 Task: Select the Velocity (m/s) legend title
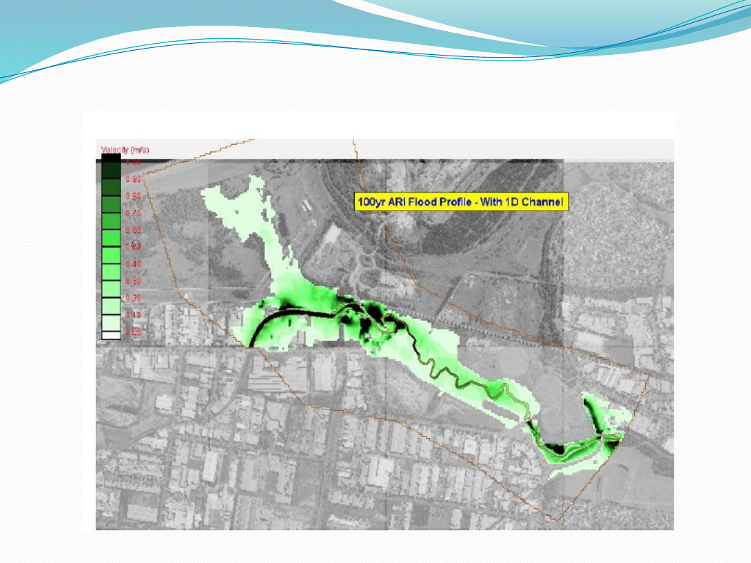125,149
